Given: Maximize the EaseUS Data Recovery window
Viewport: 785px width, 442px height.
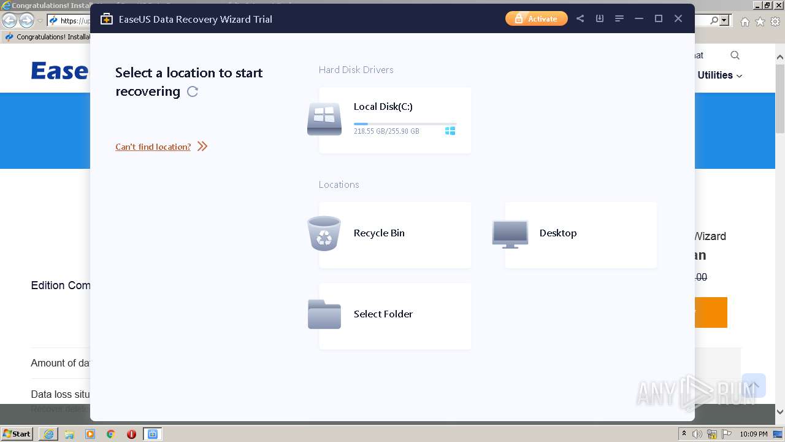Looking at the screenshot, I should [659, 19].
